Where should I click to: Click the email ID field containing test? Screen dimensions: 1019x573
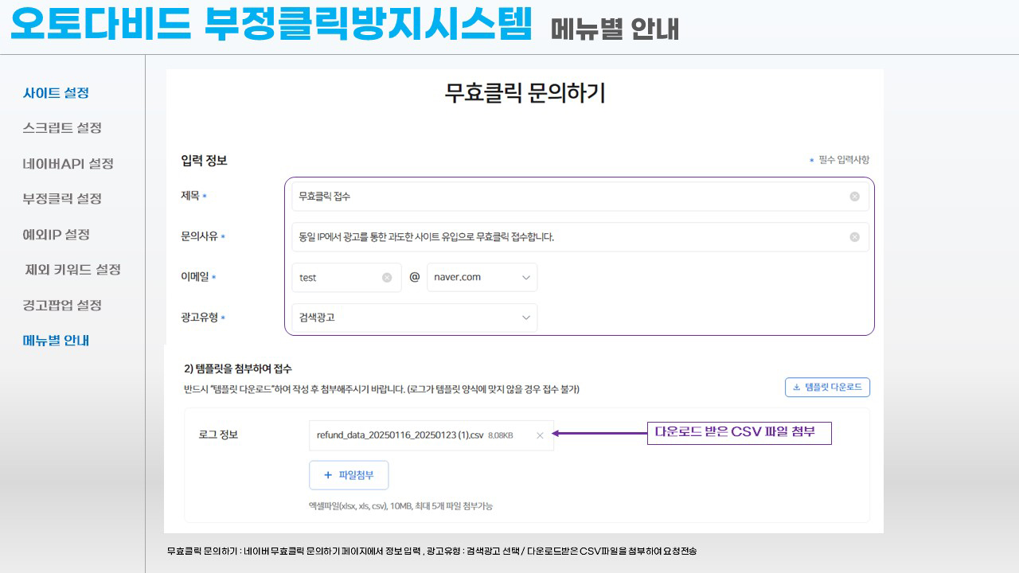click(334, 278)
